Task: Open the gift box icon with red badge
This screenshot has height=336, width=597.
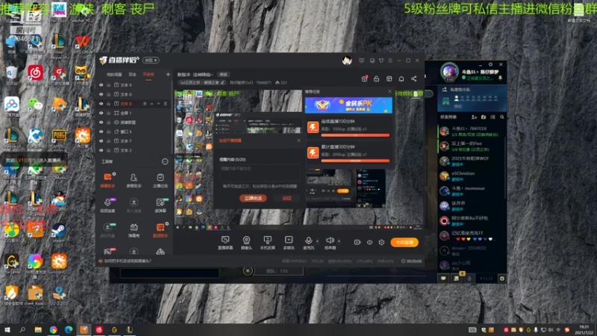Action: point(364,78)
